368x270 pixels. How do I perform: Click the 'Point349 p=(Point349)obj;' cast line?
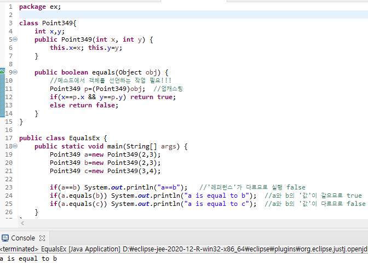click(x=97, y=89)
